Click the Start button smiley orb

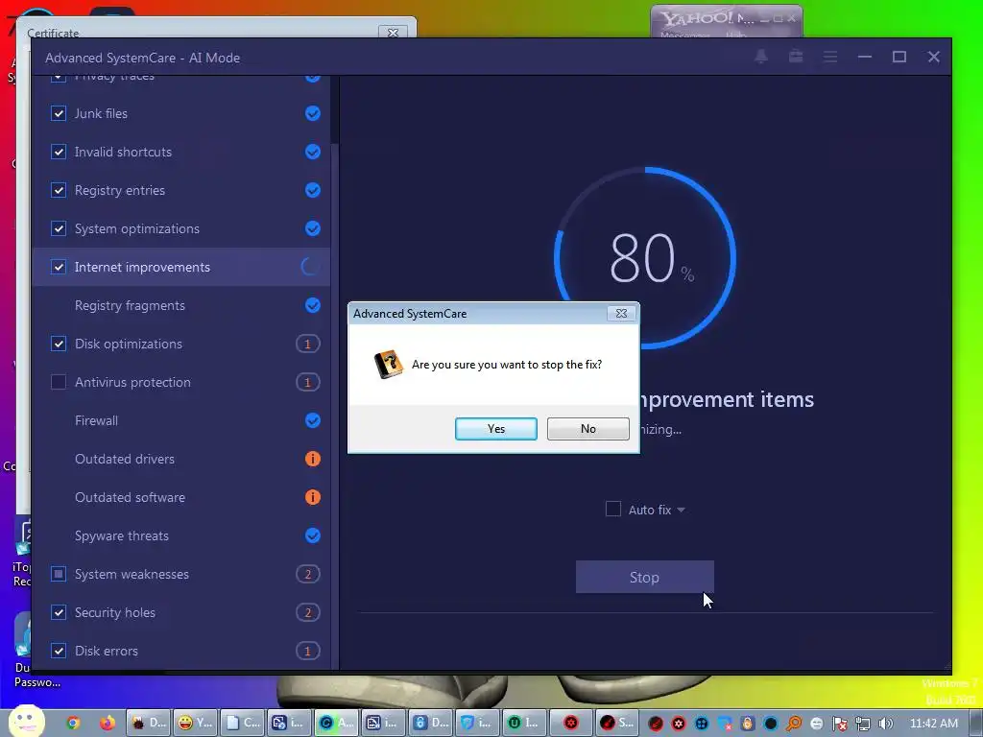point(26,722)
